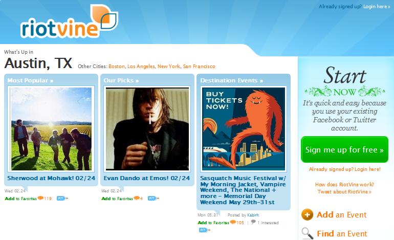Open the Sasquatch festival poster thumbnail
The height and width of the screenshot is (240, 394).
point(244,128)
